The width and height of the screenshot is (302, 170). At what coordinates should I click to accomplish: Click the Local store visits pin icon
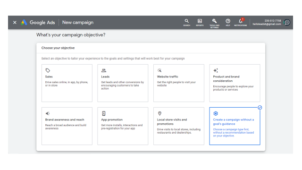(x=159, y=113)
